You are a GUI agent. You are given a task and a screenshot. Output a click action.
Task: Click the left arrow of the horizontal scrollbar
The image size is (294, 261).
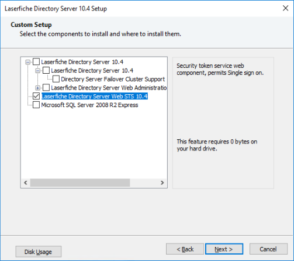click(26, 183)
